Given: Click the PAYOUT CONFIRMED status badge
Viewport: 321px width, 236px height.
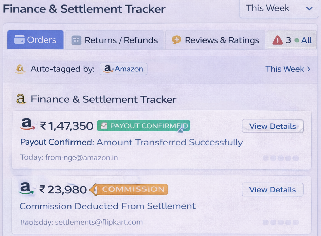Looking at the screenshot, I should 143,126.
